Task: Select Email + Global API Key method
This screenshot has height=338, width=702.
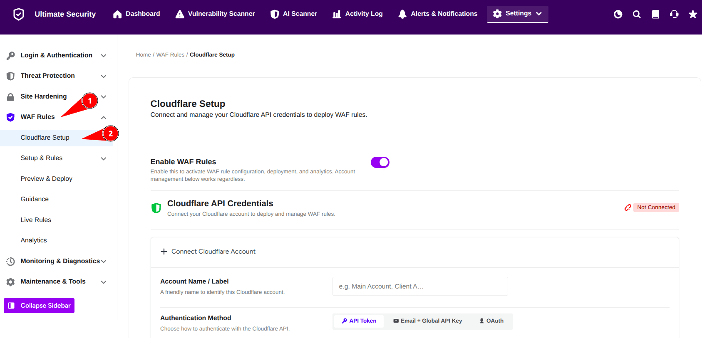Action: click(428, 321)
